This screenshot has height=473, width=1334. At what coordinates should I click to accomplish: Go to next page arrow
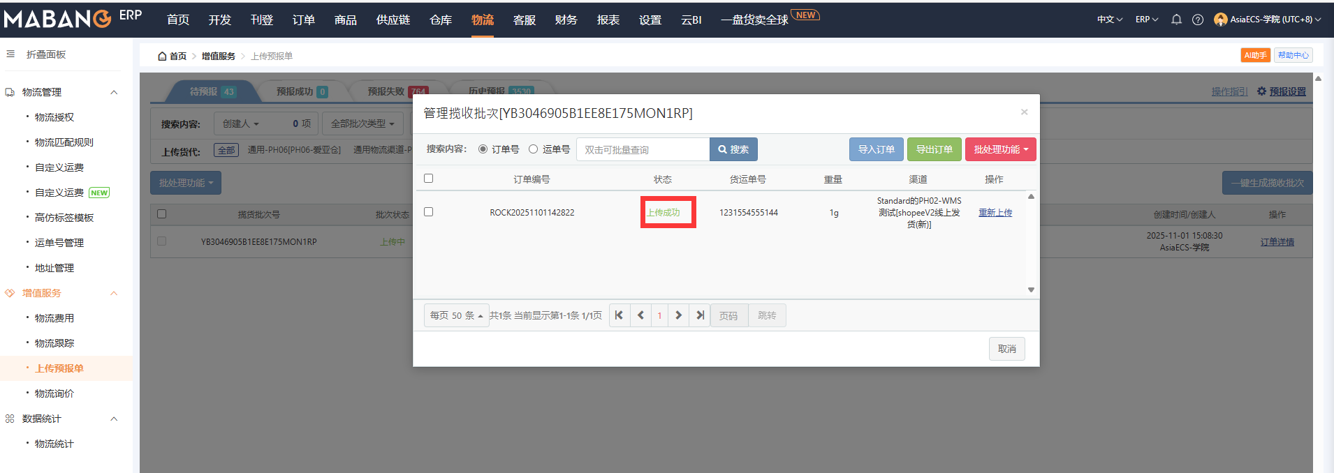[678, 315]
